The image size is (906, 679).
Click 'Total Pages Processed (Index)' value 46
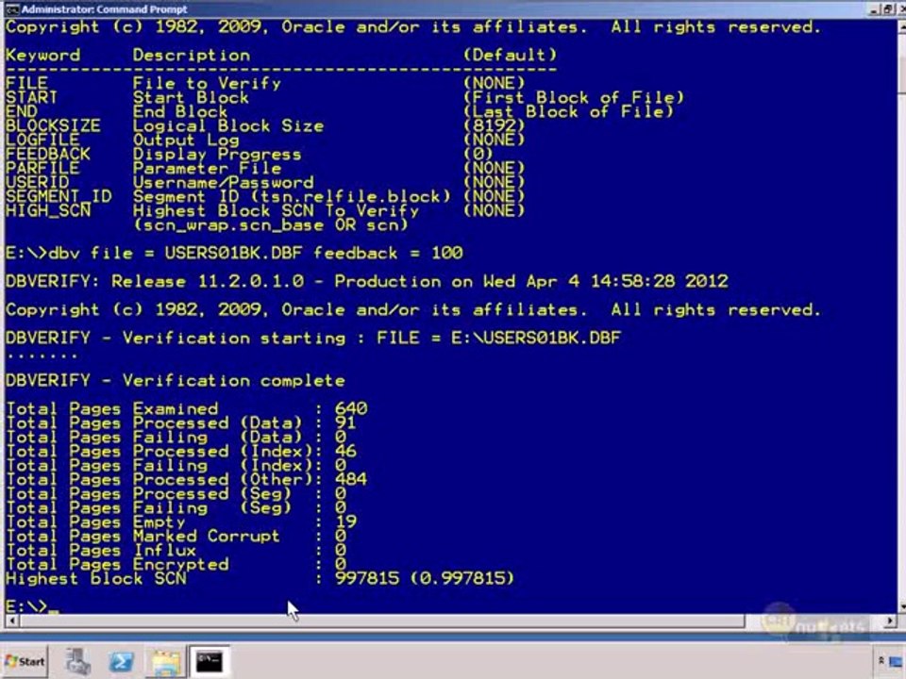[345, 451]
